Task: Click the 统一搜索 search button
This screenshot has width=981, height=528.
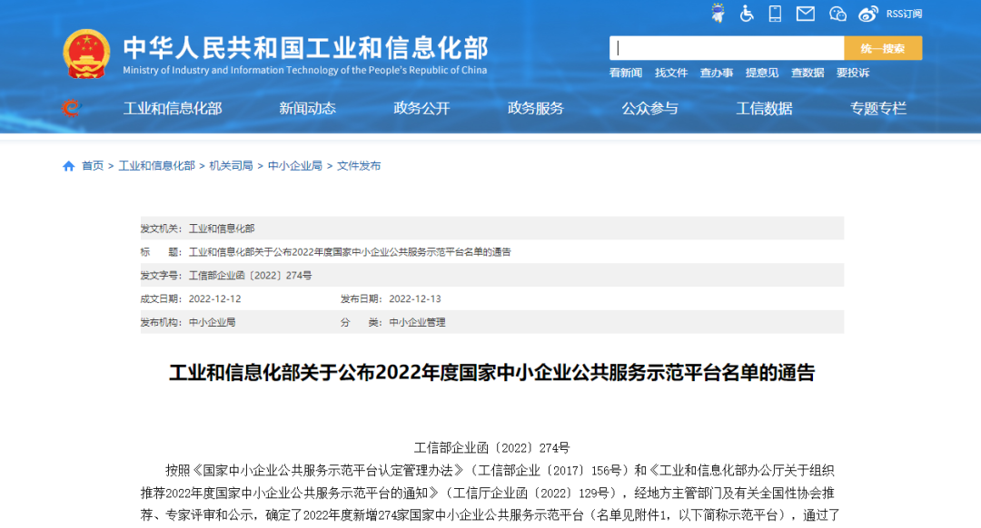Action: click(x=883, y=48)
